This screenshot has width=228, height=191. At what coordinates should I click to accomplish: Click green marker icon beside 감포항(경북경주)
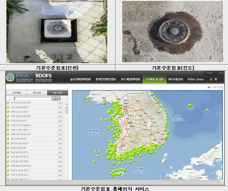(8, 152)
